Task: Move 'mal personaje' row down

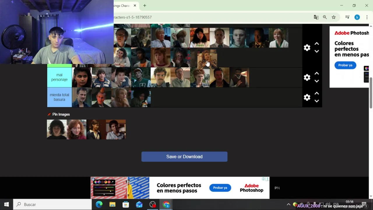Action: [317, 81]
